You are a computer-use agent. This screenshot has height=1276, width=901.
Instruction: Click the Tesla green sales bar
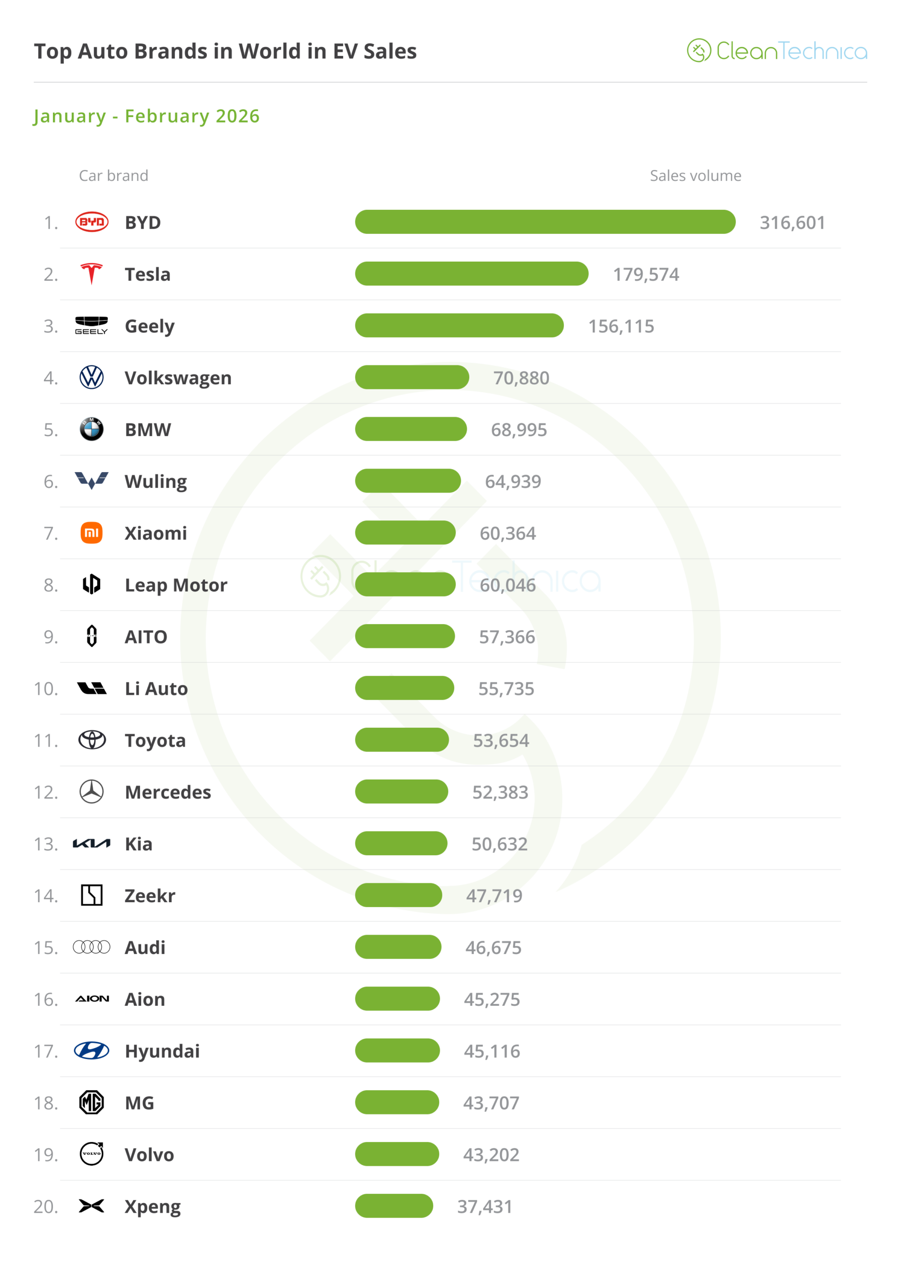471,274
